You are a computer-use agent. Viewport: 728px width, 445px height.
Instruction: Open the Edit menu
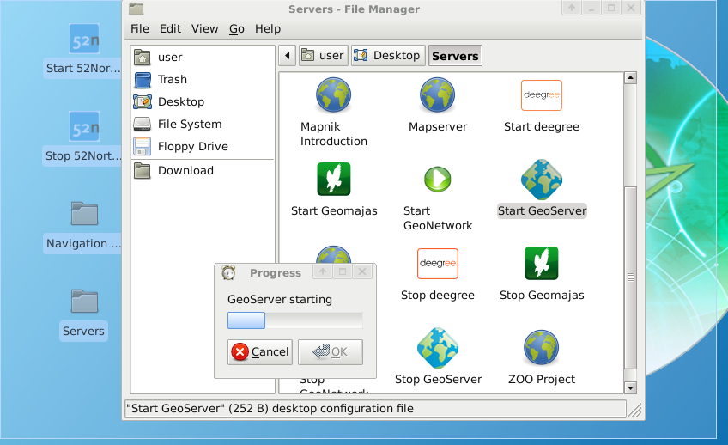pyautogui.click(x=170, y=29)
